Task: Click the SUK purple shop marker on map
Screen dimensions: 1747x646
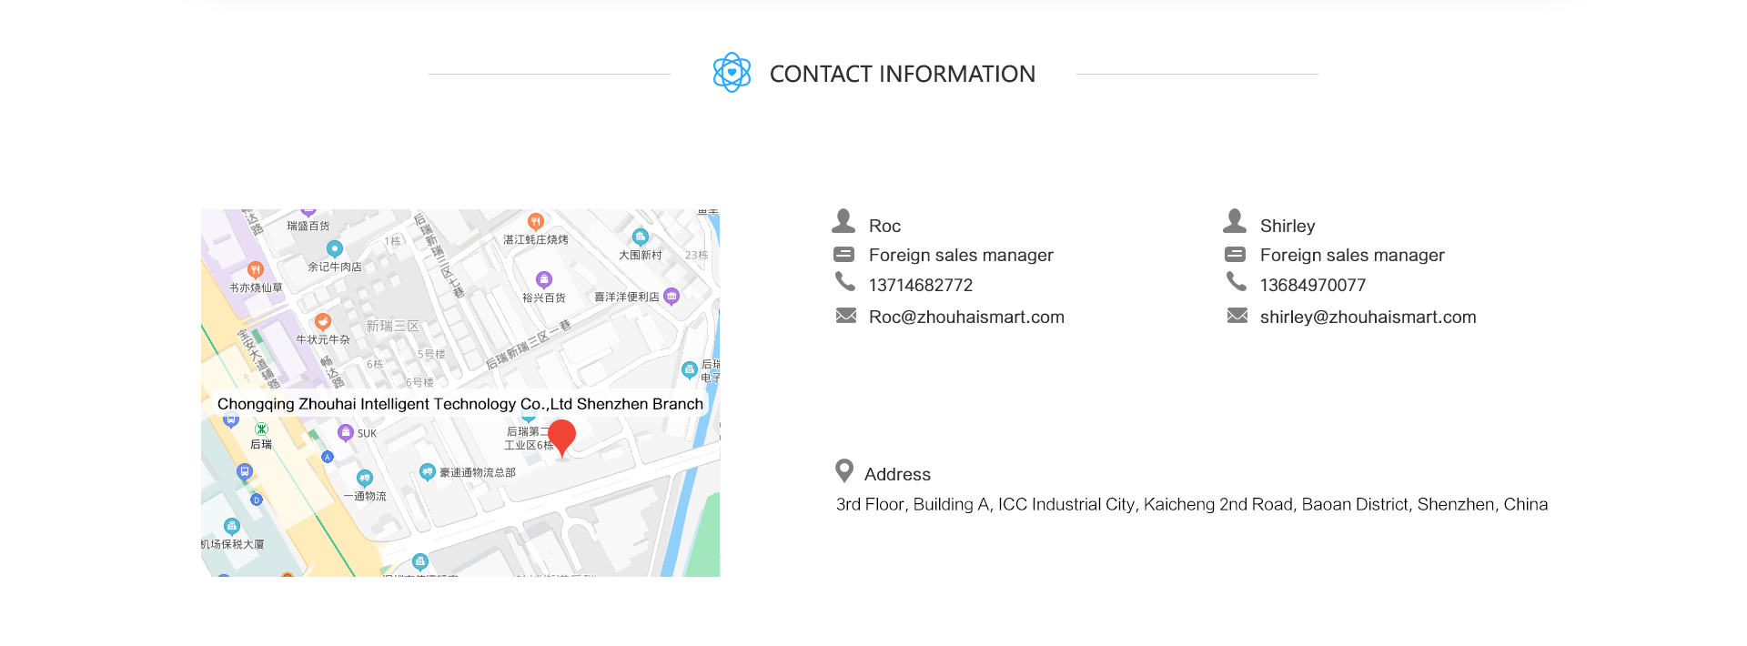Action: 345,432
